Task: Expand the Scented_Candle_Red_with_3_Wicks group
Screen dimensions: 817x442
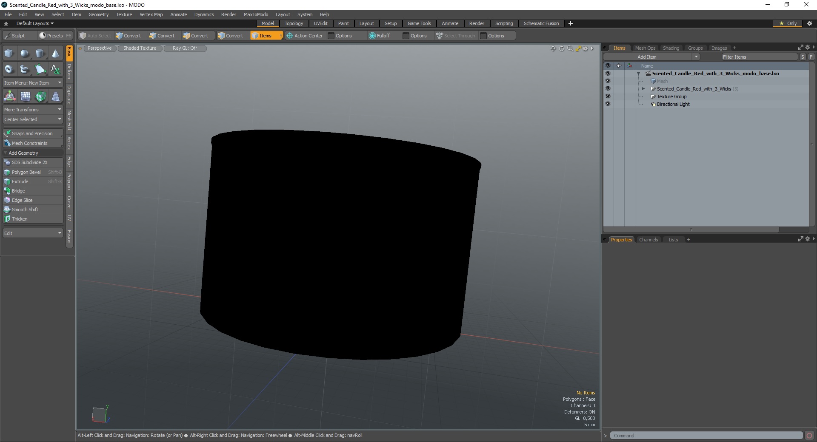Action: [x=643, y=89]
